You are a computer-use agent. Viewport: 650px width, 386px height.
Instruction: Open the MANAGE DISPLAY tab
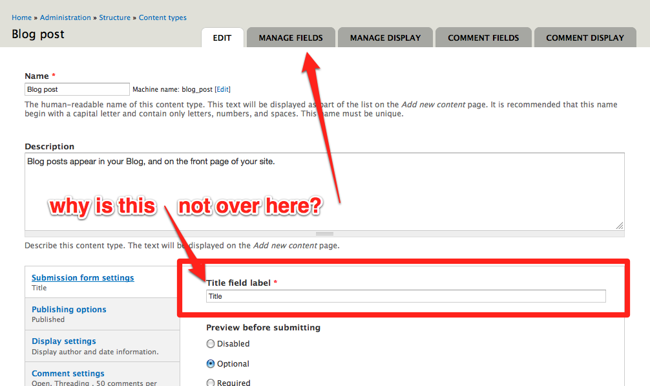(x=384, y=38)
